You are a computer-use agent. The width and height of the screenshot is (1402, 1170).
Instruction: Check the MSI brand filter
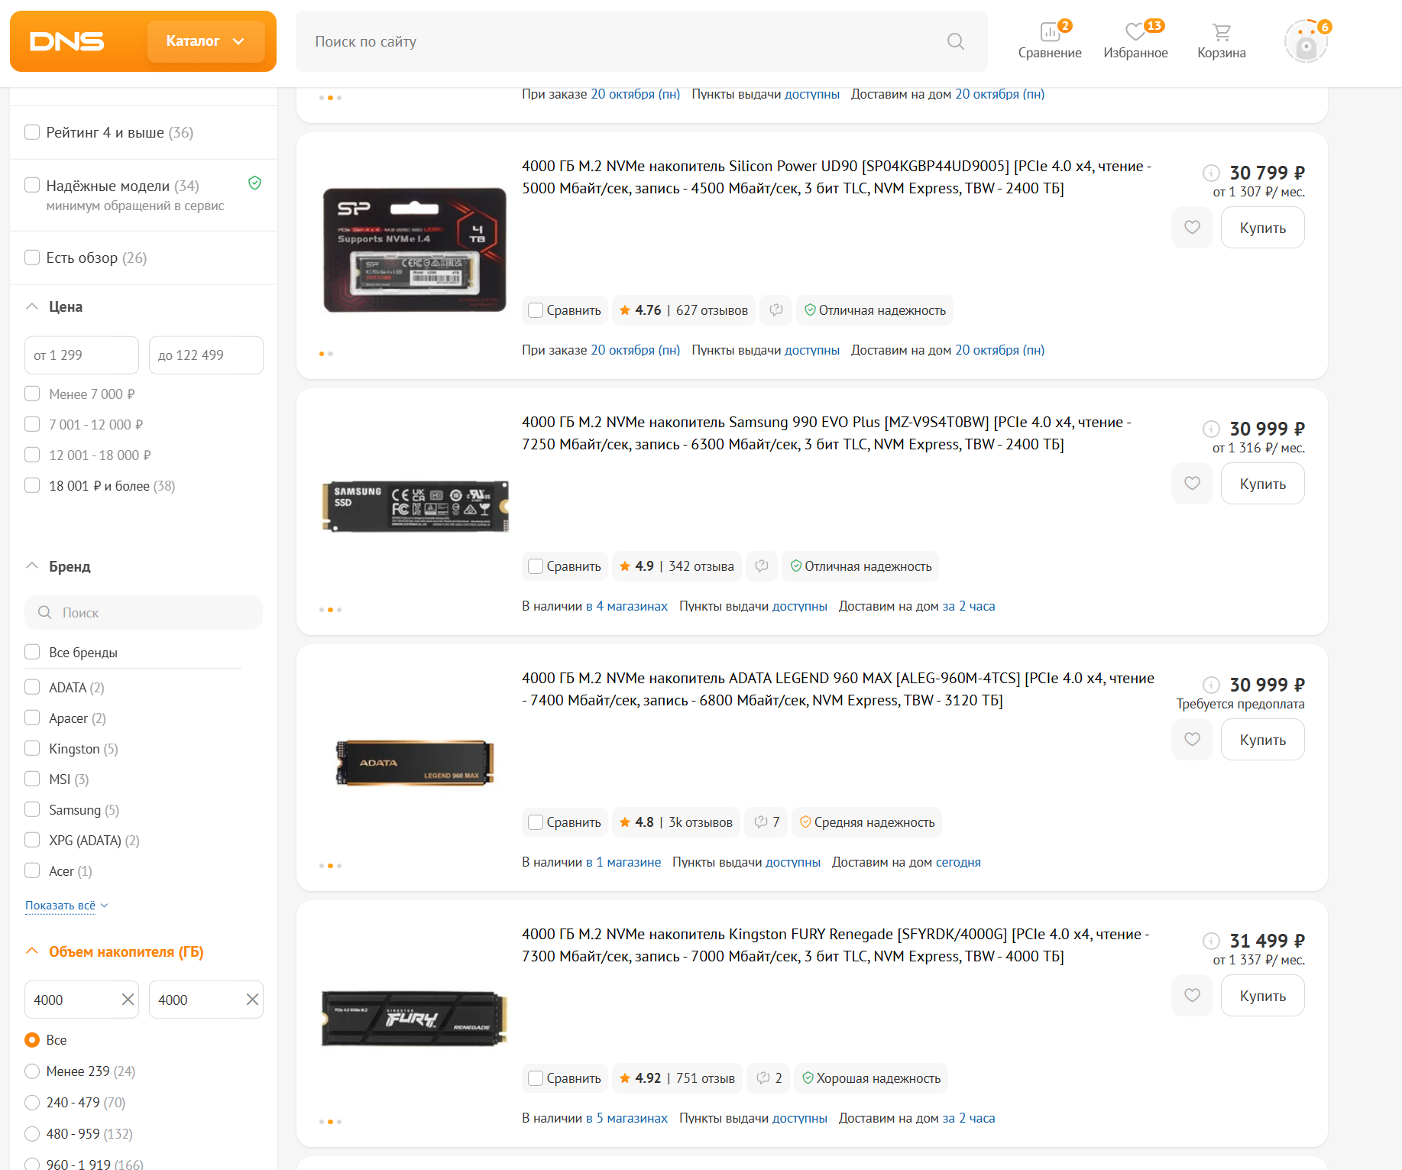coord(32,779)
